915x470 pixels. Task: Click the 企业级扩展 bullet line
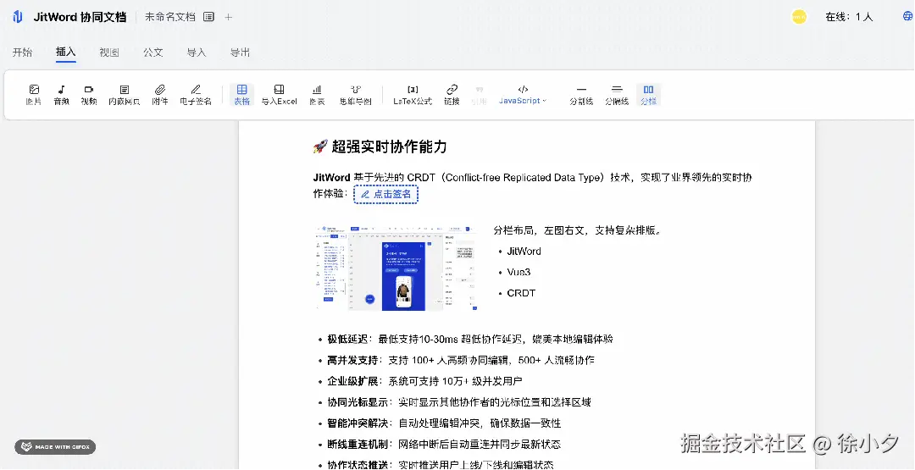pos(424,381)
